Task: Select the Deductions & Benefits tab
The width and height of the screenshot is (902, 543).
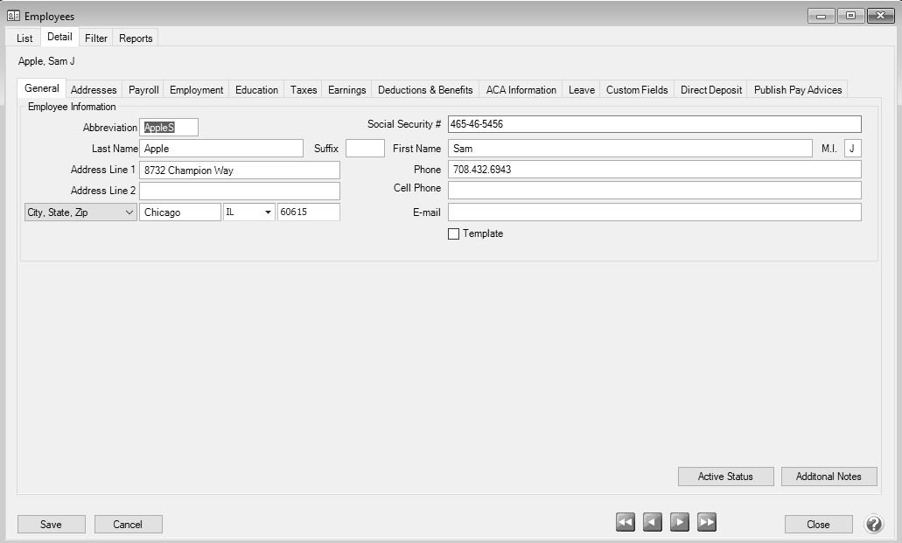Action: click(425, 90)
